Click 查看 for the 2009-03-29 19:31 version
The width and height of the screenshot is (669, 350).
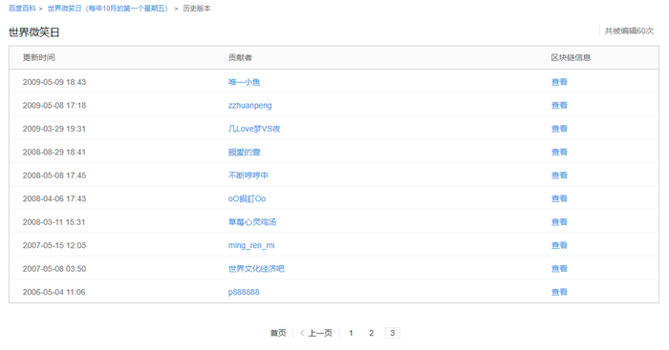click(x=559, y=129)
